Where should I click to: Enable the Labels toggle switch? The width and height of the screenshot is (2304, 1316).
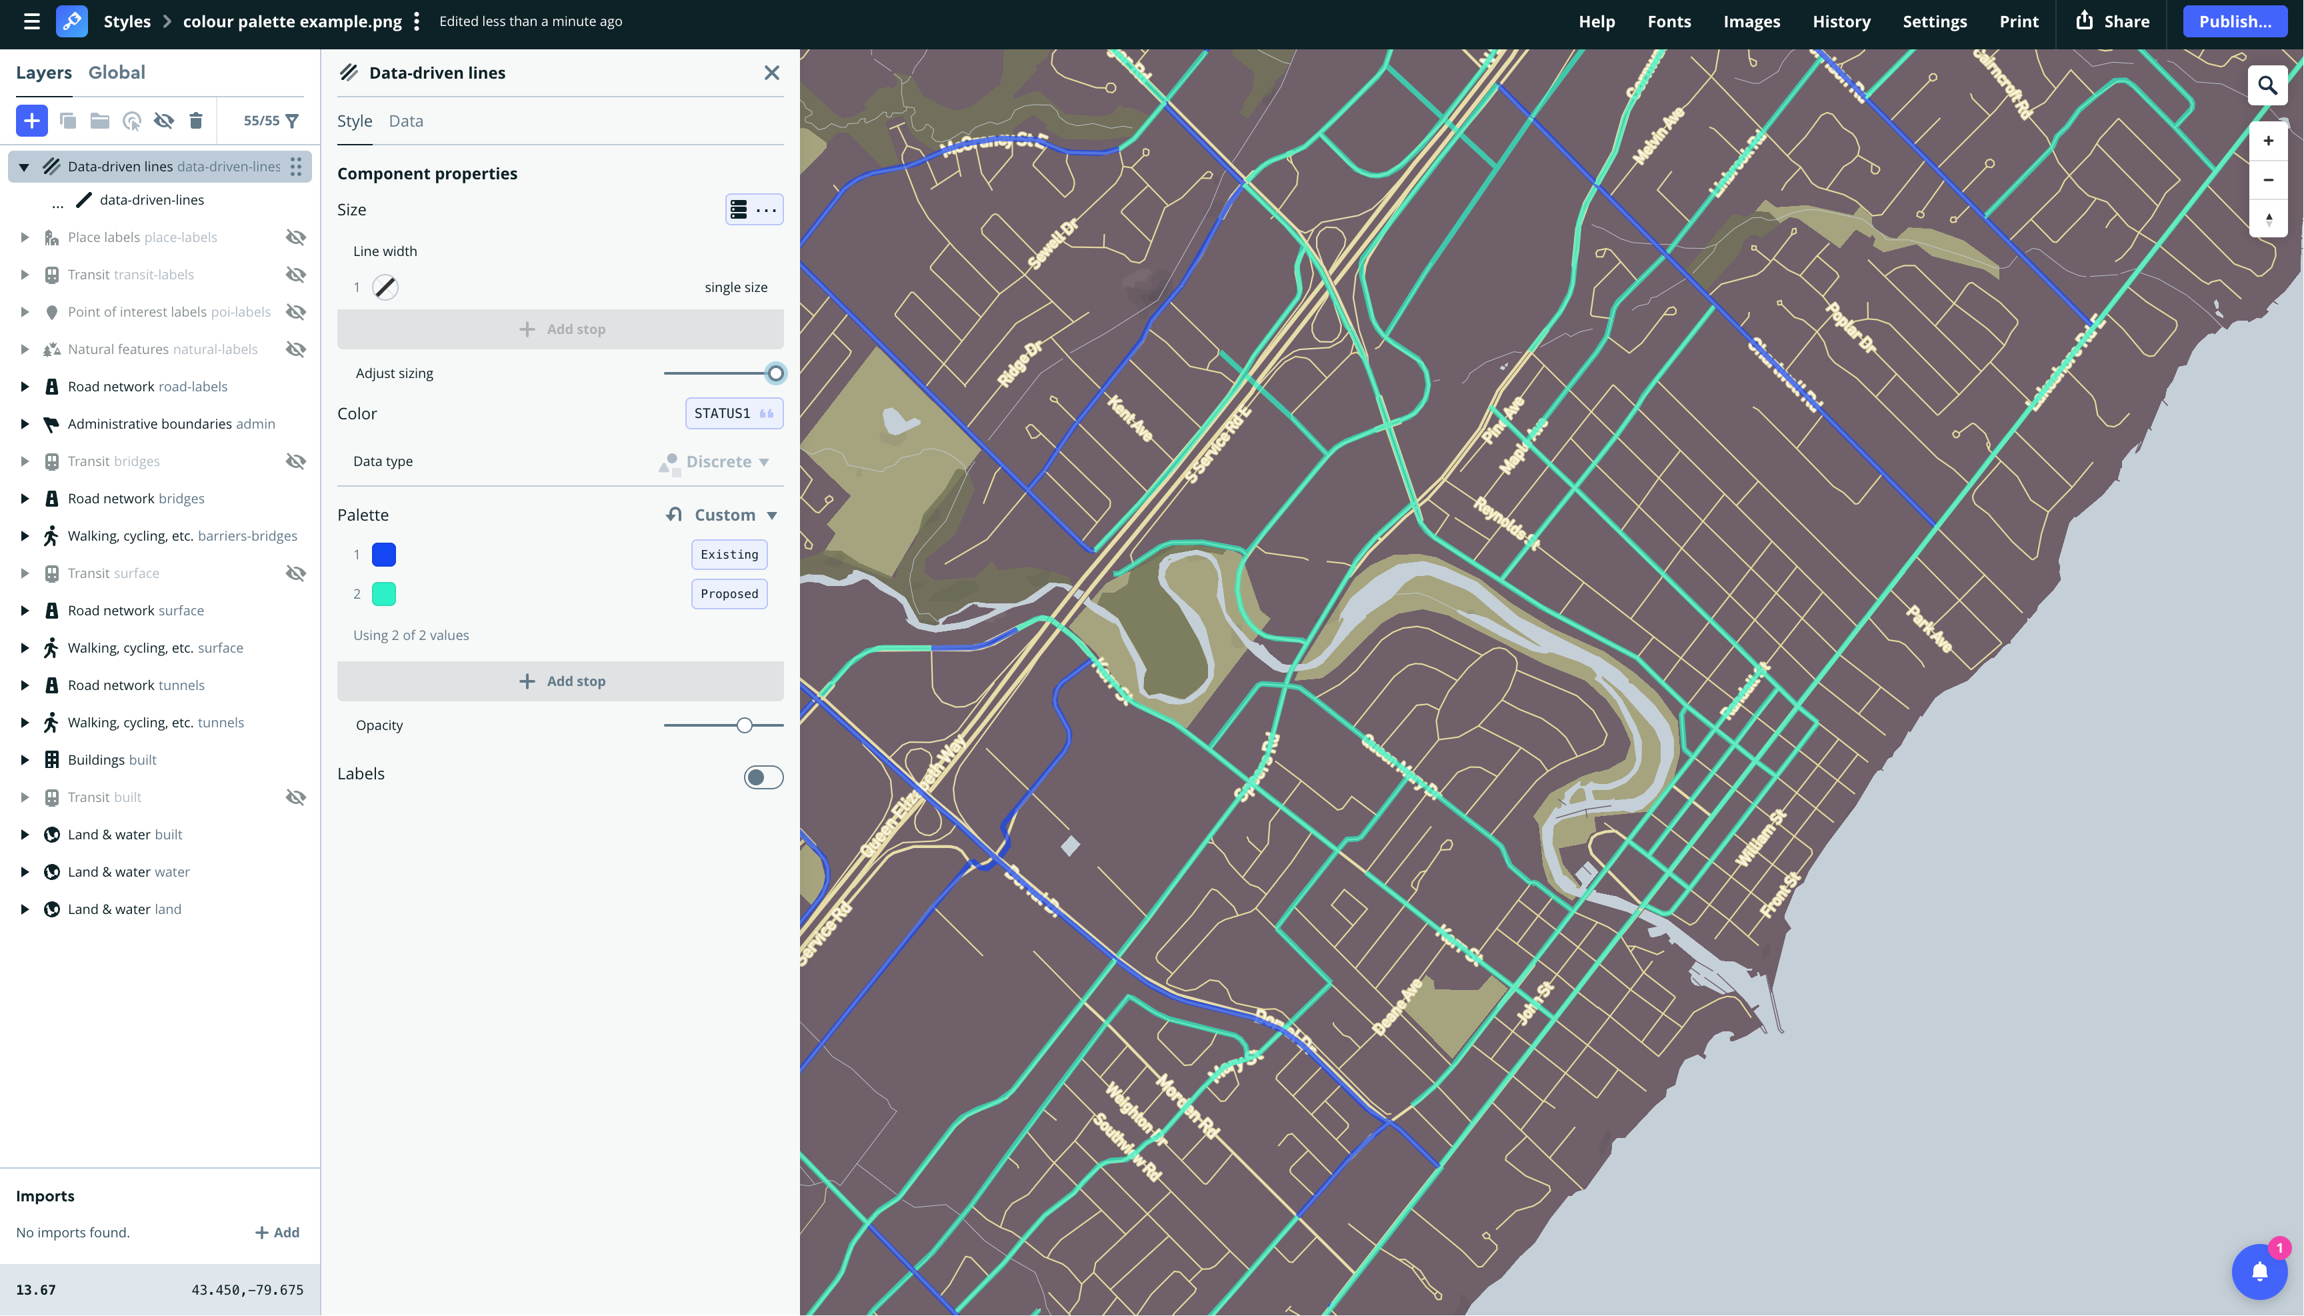click(x=763, y=777)
